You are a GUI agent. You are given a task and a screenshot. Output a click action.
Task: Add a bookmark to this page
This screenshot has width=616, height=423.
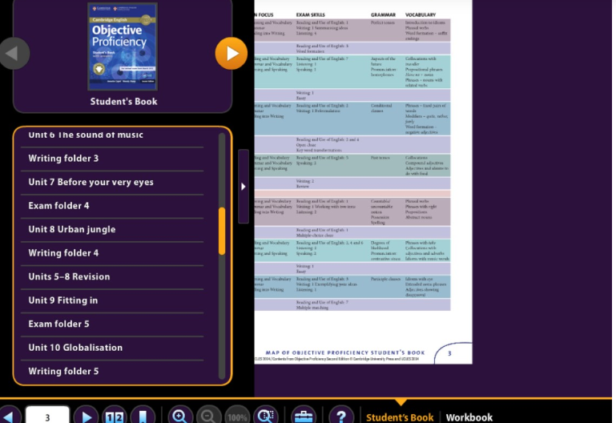pyautogui.click(x=143, y=417)
